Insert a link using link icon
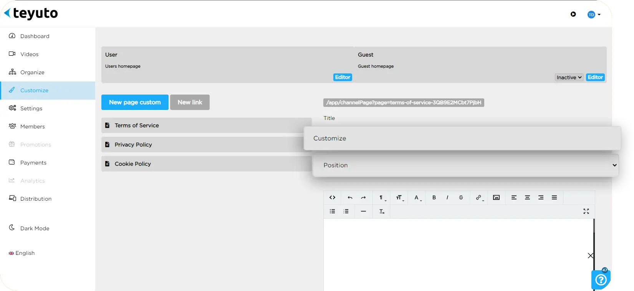Image resolution: width=634 pixels, height=291 pixels. 479,198
